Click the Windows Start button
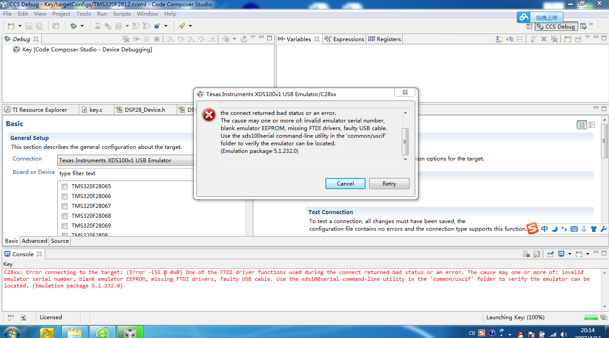Image resolution: width=609 pixels, height=338 pixels. pos(11,332)
